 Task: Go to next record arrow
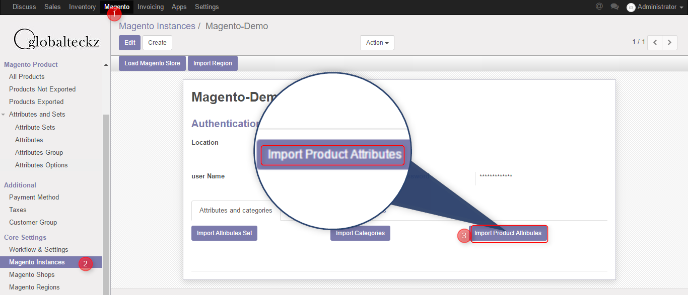(x=669, y=43)
